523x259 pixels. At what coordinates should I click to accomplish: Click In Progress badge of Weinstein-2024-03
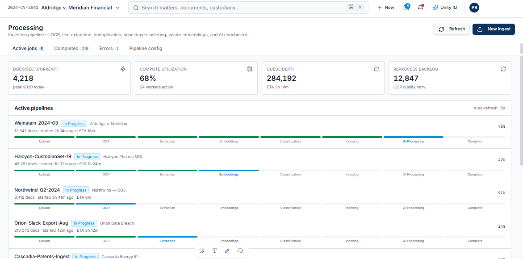(x=74, y=123)
